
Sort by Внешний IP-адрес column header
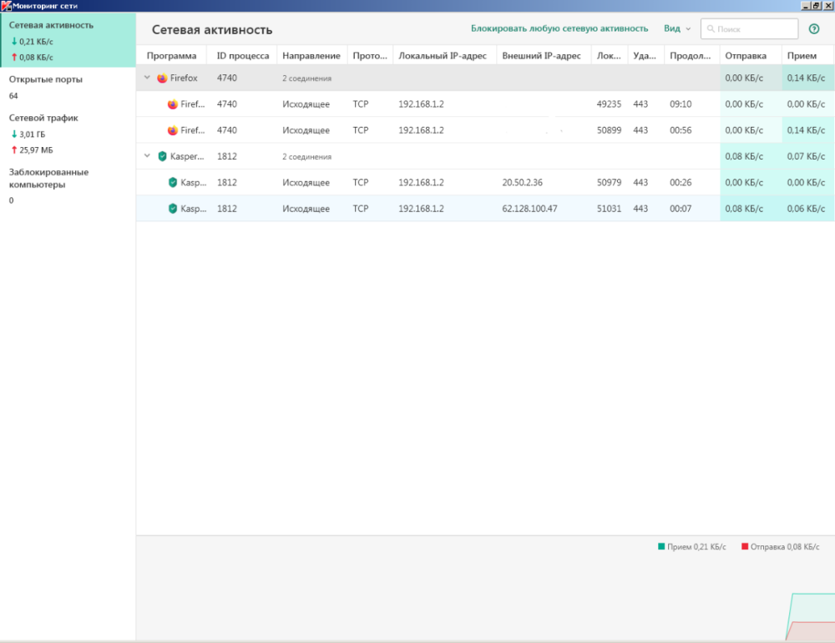coord(541,56)
